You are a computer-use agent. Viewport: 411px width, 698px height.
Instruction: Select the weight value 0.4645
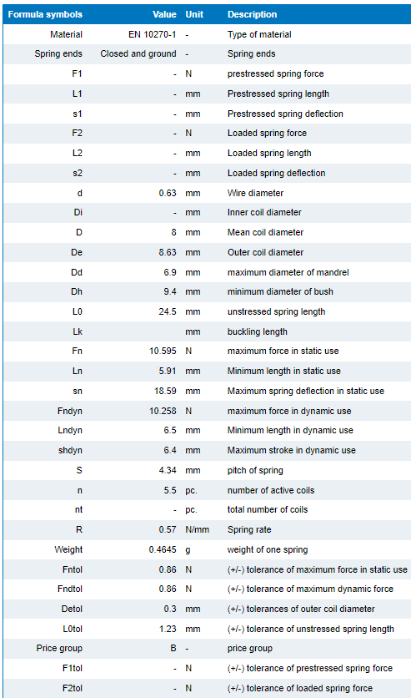(163, 549)
